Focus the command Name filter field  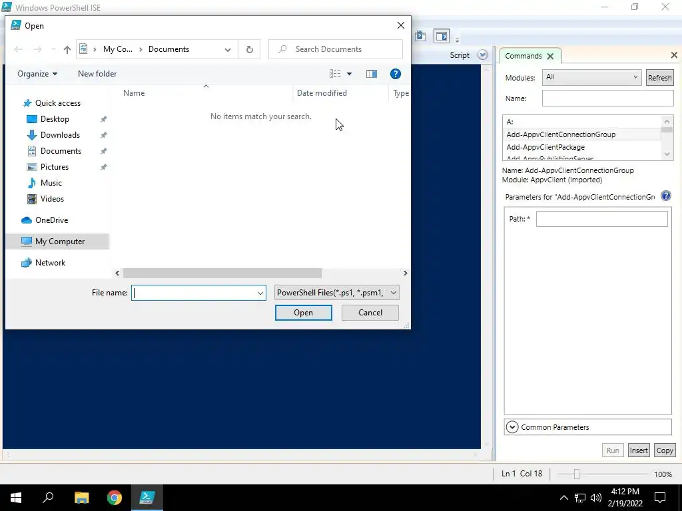[x=607, y=98]
